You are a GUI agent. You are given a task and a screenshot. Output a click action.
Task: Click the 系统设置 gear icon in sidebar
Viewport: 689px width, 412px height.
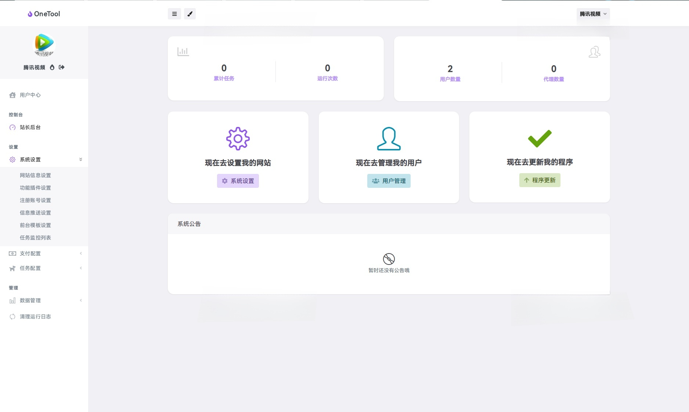click(x=12, y=159)
